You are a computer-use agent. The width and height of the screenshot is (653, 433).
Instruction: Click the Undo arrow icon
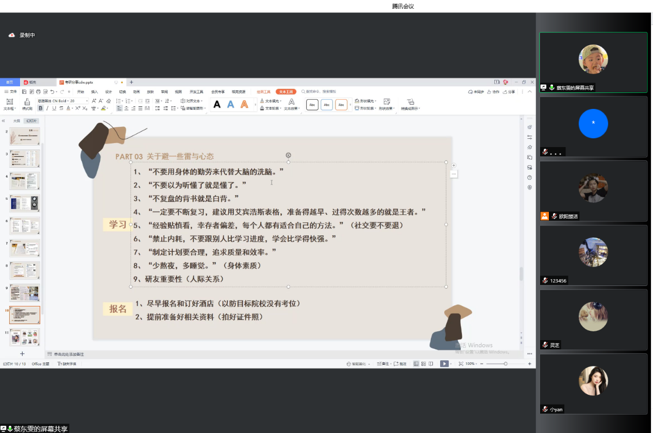click(x=52, y=91)
